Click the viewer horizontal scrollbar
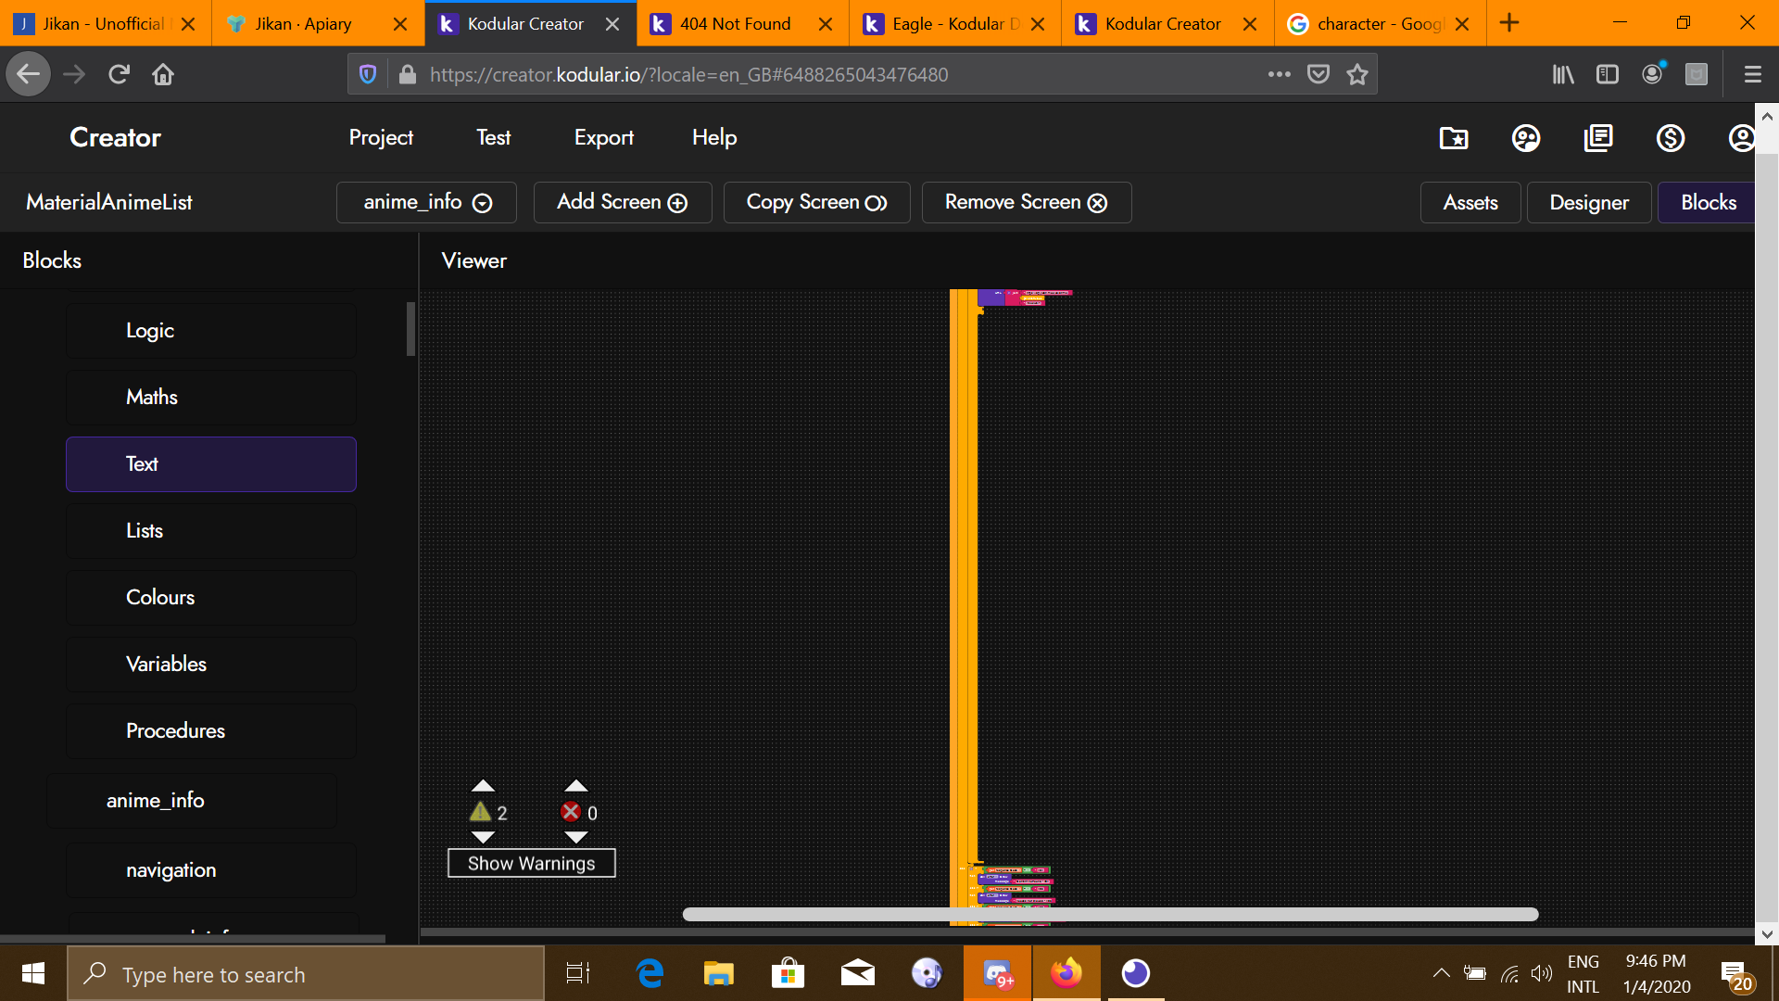 [1110, 914]
